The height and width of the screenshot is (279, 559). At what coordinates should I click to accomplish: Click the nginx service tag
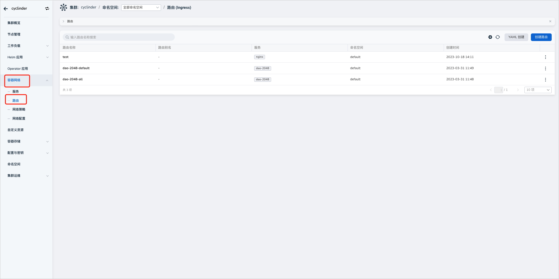(259, 57)
